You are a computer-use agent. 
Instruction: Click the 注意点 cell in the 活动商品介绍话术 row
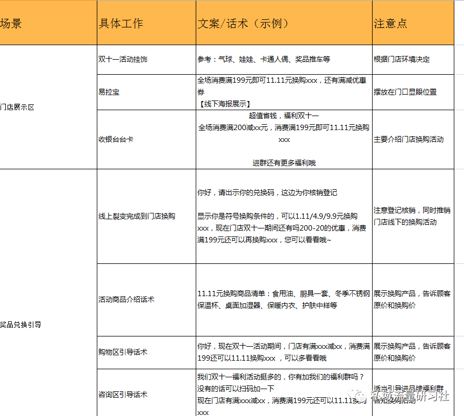tap(413, 300)
